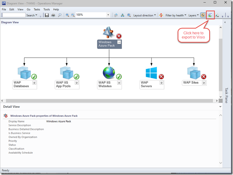Viewport: 233px width, 175px height.
Task: Open the Go menu
Action: (x=29, y=9)
